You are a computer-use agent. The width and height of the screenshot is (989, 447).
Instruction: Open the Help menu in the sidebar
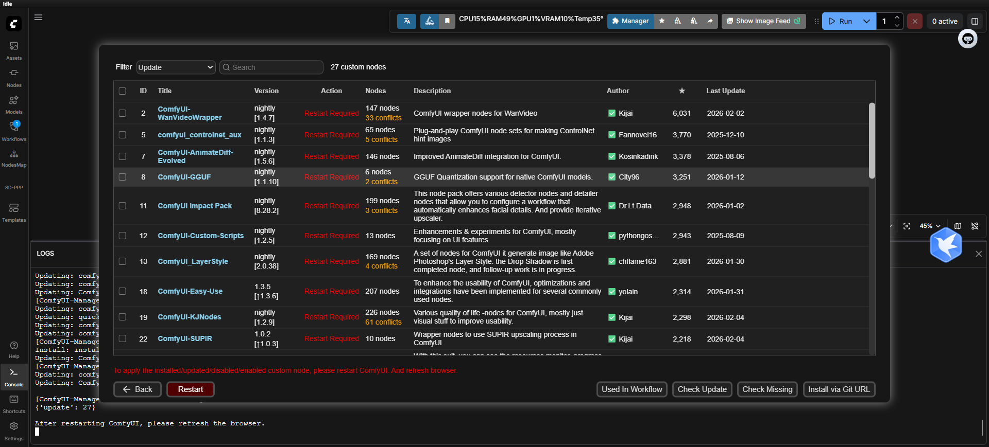14,350
